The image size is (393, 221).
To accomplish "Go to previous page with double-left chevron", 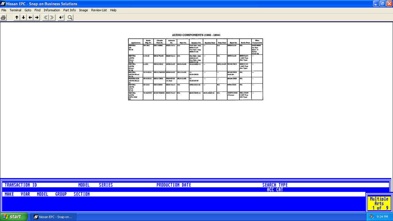I will 46,17.
